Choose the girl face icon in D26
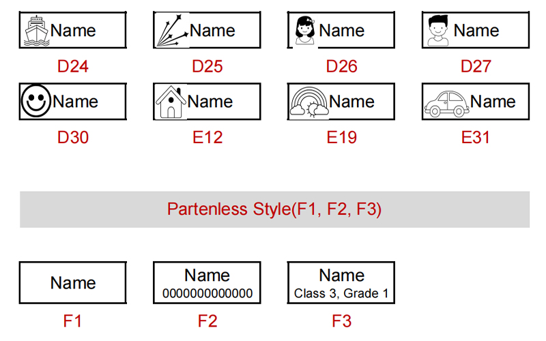 pos(304,31)
